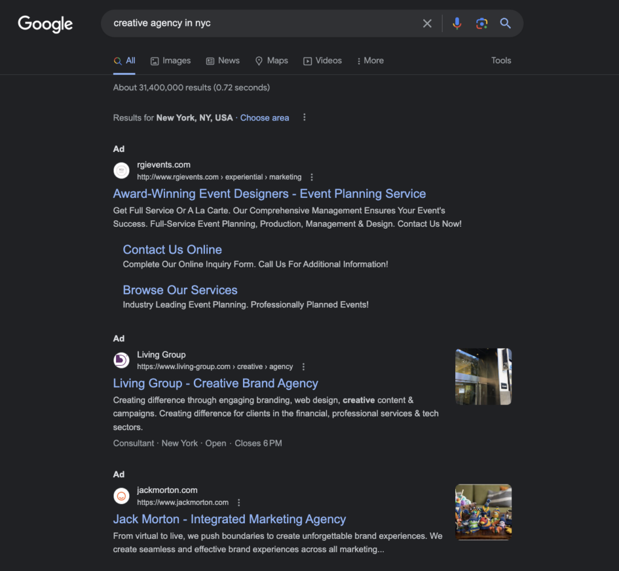This screenshot has height=571, width=619.
Task: Start voice search with microphone icon
Action: click(457, 24)
